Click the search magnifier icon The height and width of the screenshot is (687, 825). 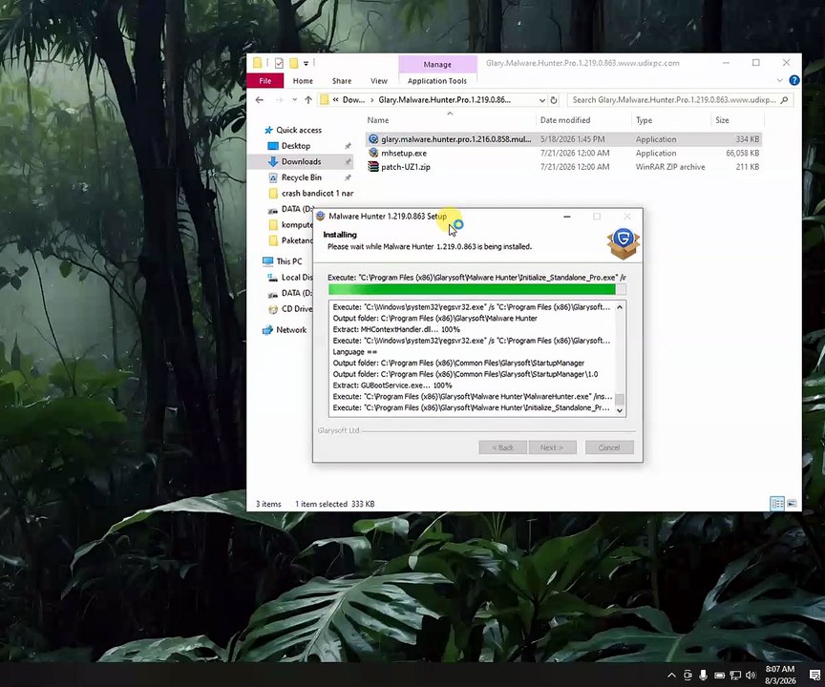pos(785,100)
